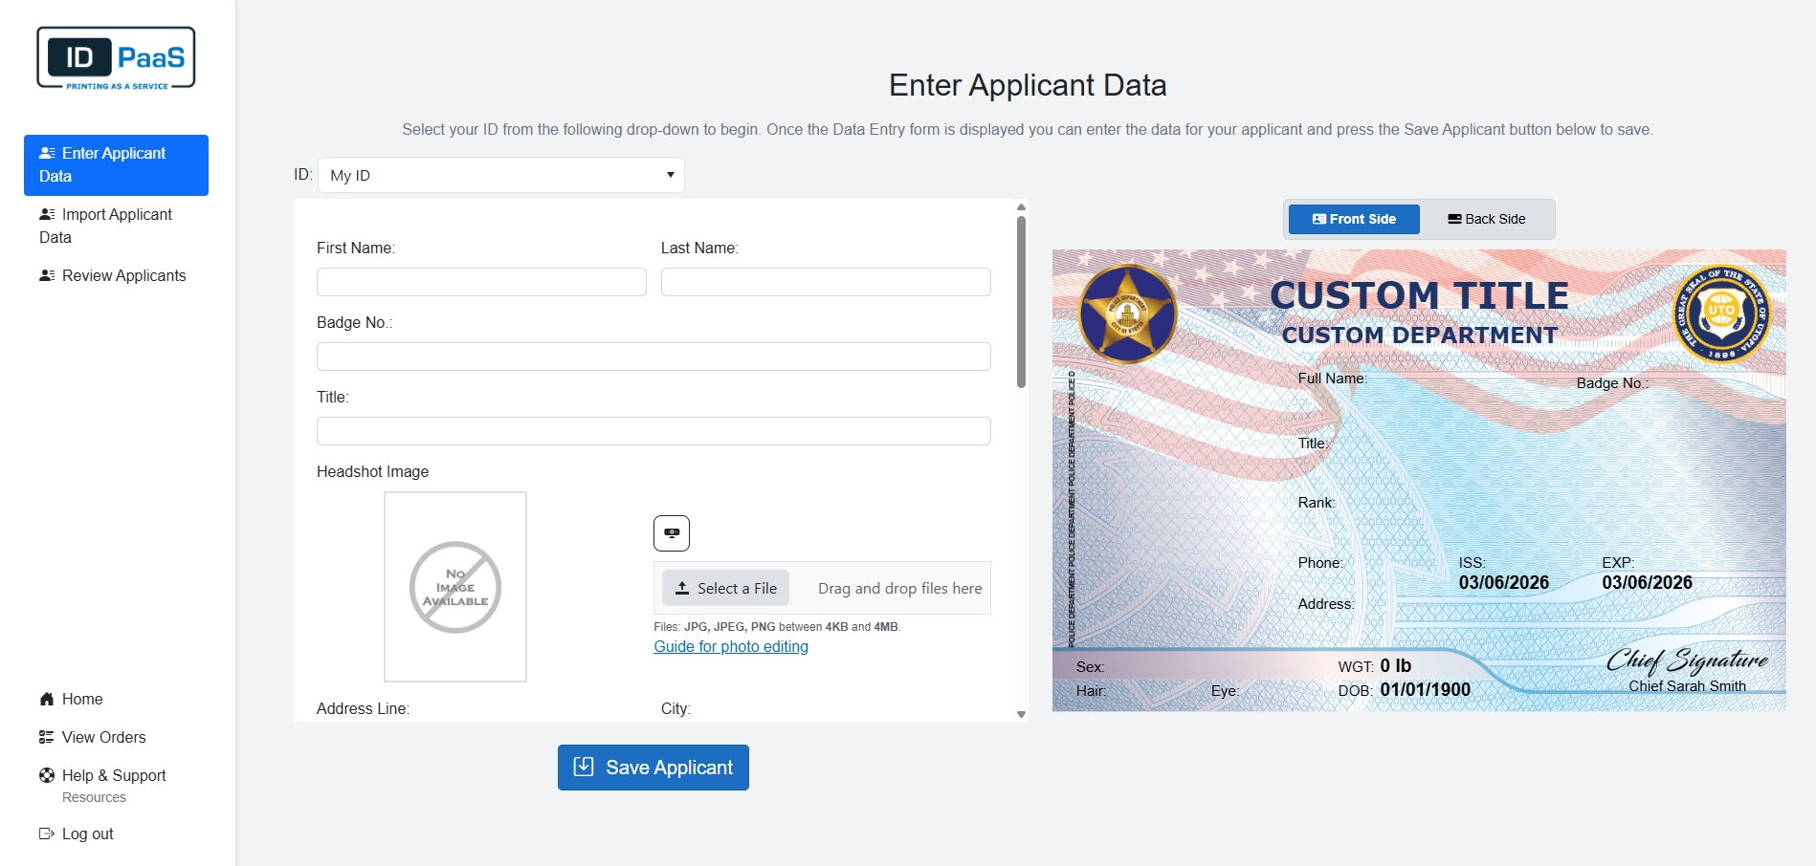The width and height of the screenshot is (1816, 866).
Task: Open Review Applicants in the sidebar
Action: click(47, 274)
